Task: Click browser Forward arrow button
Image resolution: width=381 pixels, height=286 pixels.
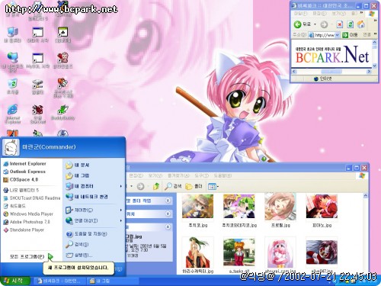Action: coord(324,24)
